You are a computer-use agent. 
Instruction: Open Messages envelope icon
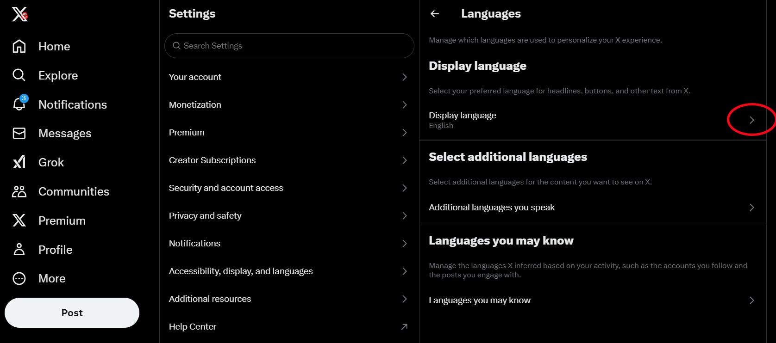(19, 134)
